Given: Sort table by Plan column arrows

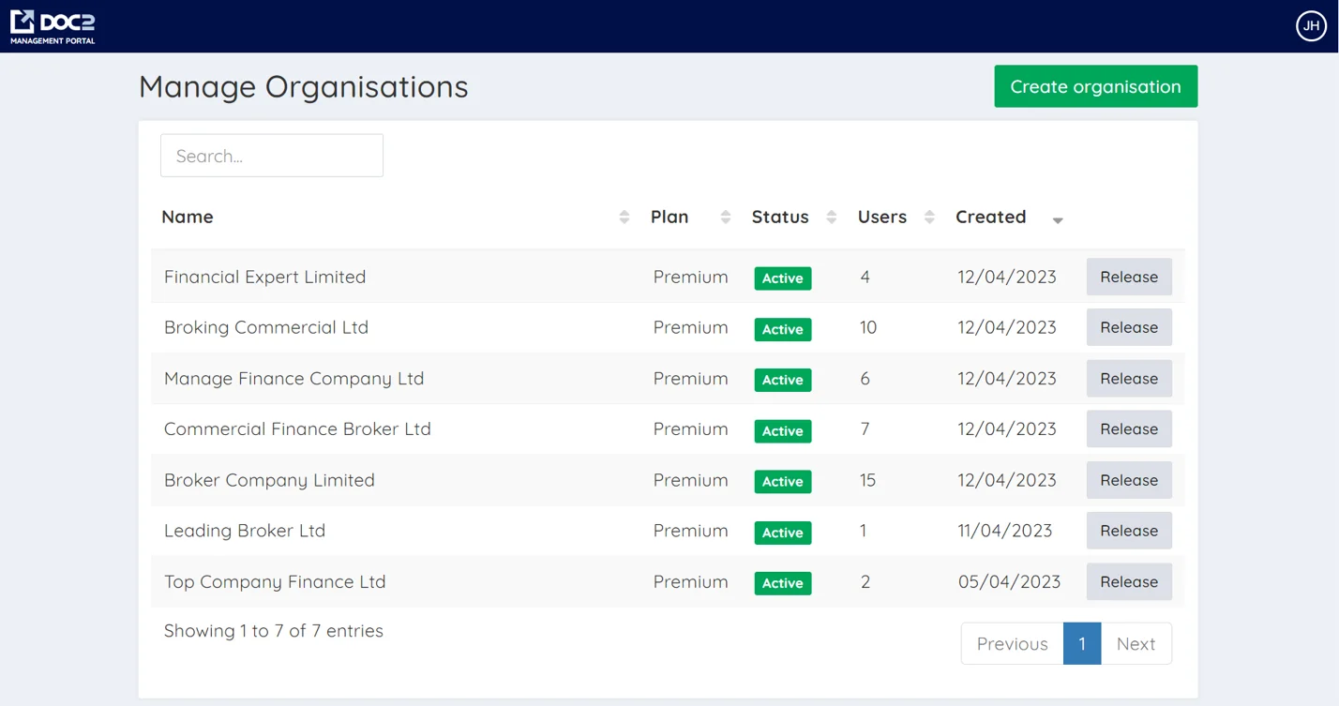Looking at the screenshot, I should click(x=725, y=218).
